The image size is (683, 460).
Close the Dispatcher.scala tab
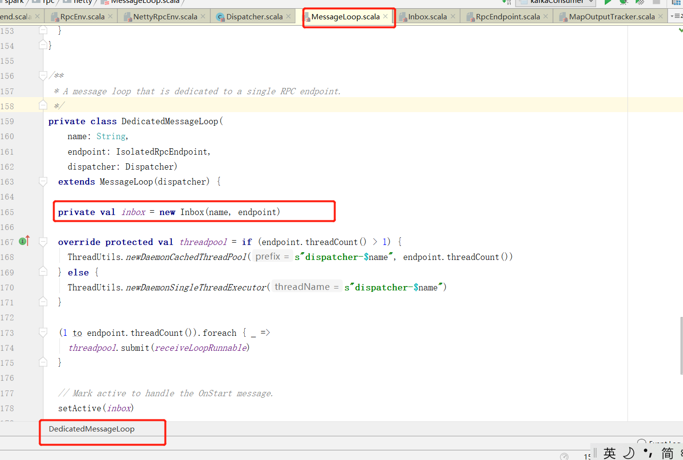(289, 16)
